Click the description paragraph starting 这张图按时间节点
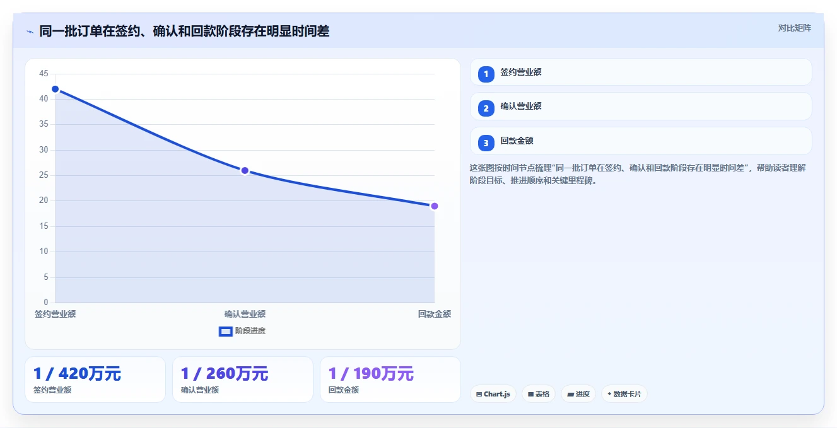Viewport: 837px width, 428px height. pos(638,174)
